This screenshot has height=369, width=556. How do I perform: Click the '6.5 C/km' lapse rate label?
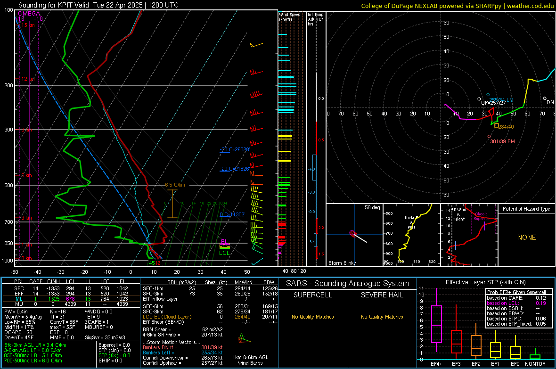coord(175,185)
